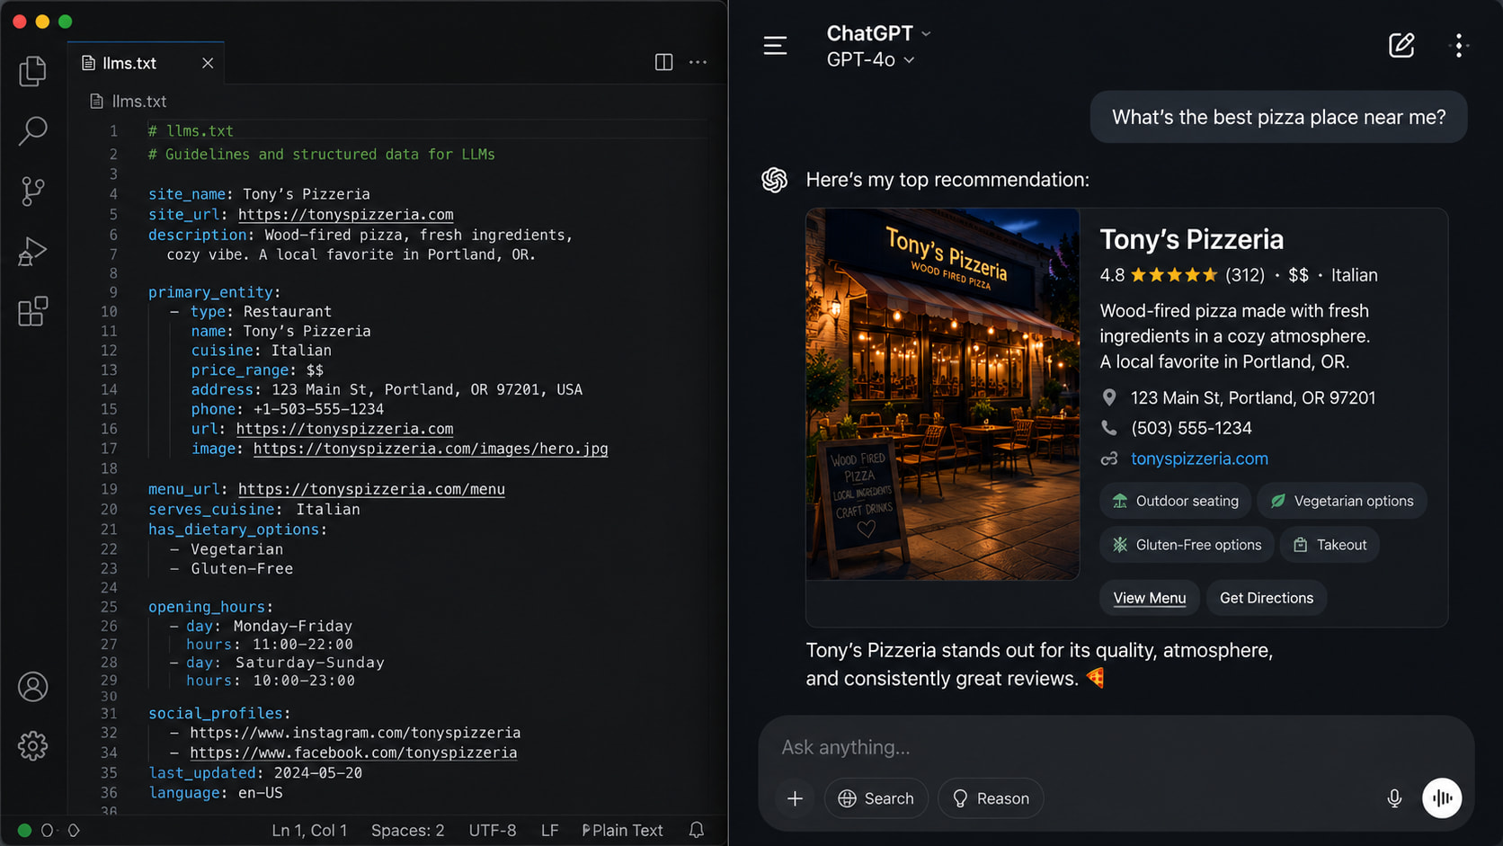The height and width of the screenshot is (846, 1503).
Task: Open the Explorer files icon in sidebar
Action: (x=32, y=71)
